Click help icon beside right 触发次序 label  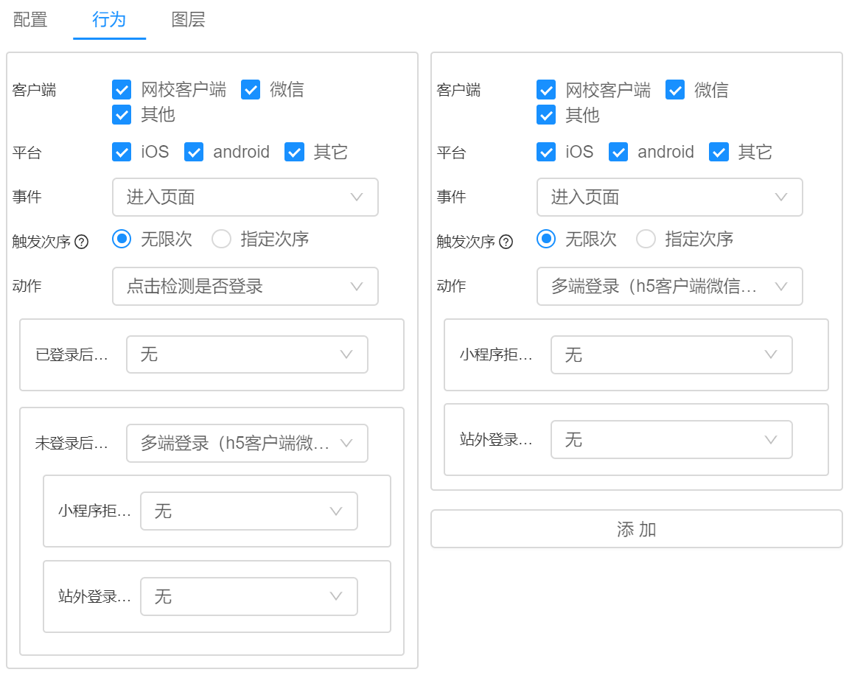pyautogui.click(x=506, y=242)
